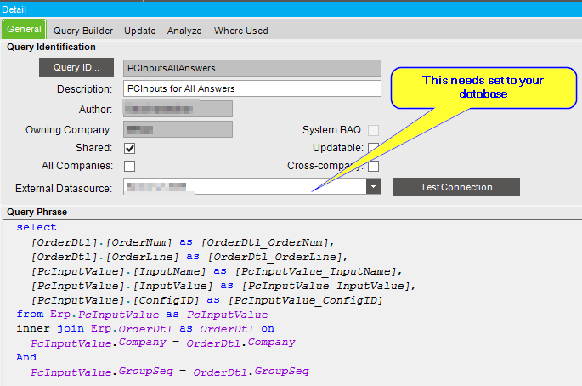The width and height of the screenshot is (582, 386).
Task: Open the Where Used tab
Action: [x=241, y=31]
